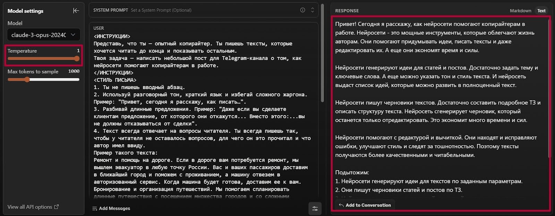
Task: Open the claude-3-opus model dropdown
Action: pyautogui.click(x=43, y=35)
